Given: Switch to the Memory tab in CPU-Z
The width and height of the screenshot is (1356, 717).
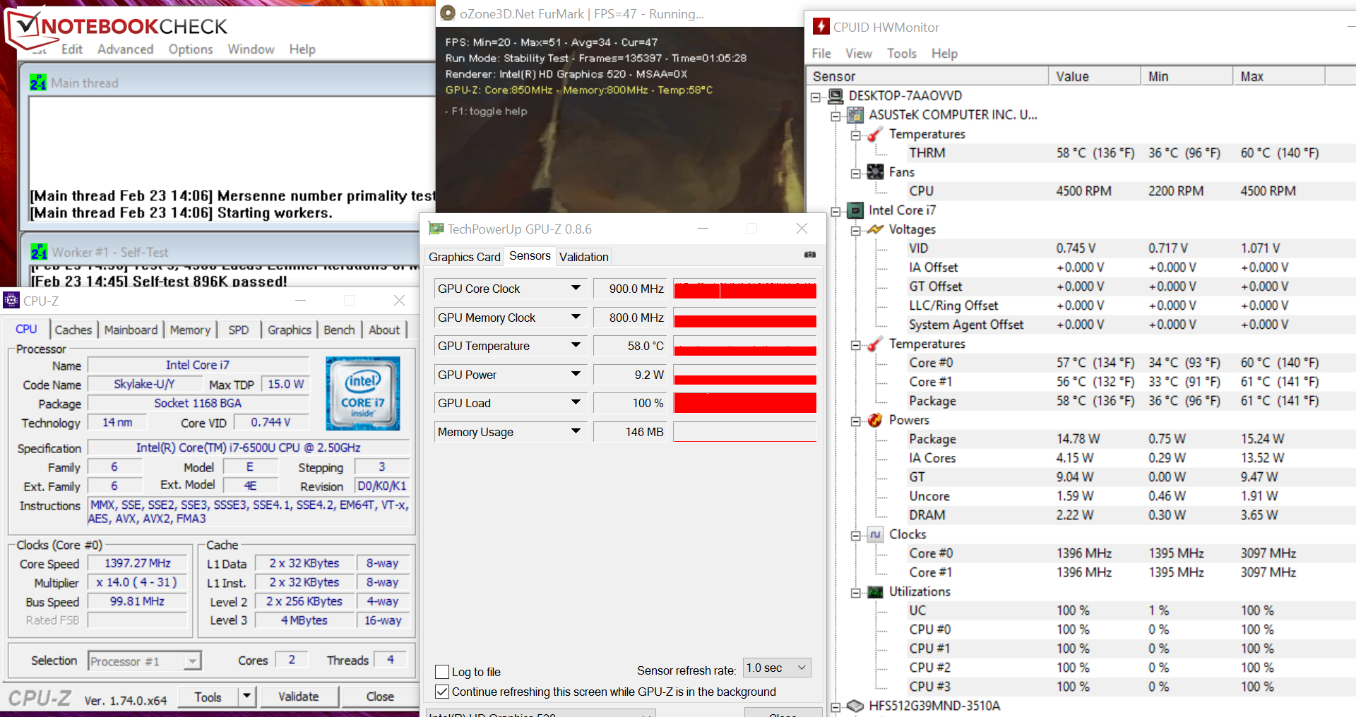Looking at the screenshot, I should [x=190, y=330].
